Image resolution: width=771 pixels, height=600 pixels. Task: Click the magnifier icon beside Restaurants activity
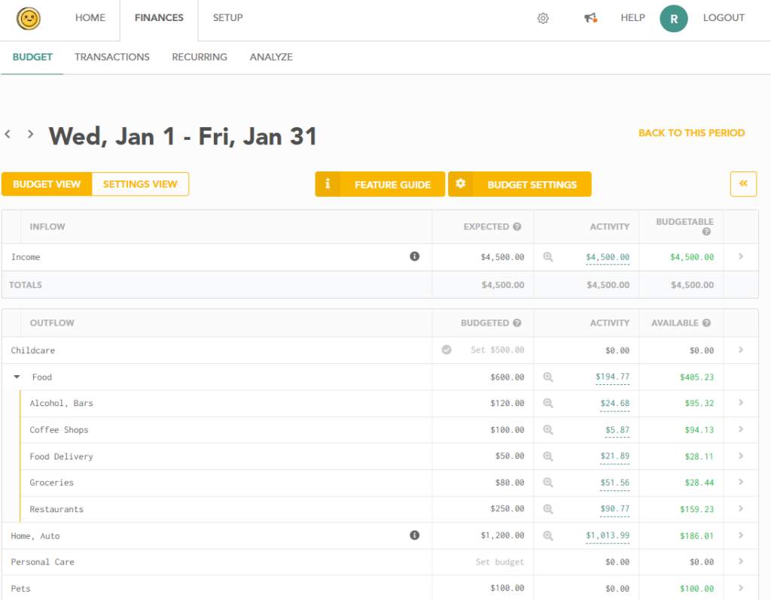547,509
